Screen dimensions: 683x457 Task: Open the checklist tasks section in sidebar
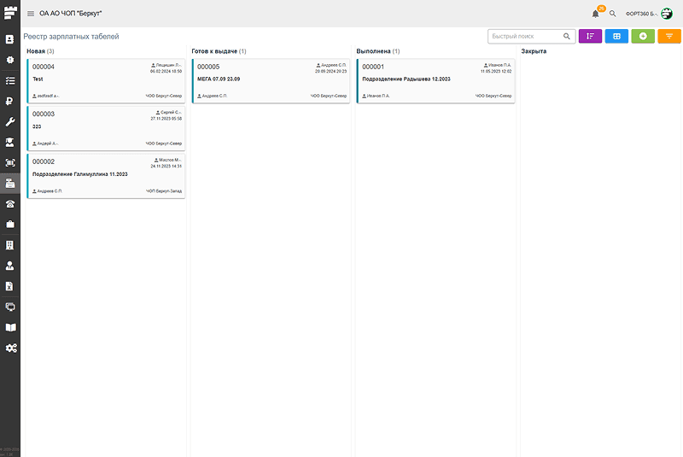coord(10,80)
